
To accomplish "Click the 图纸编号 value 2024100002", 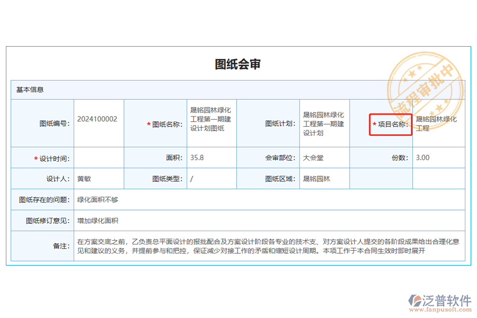I will [98, 119].
